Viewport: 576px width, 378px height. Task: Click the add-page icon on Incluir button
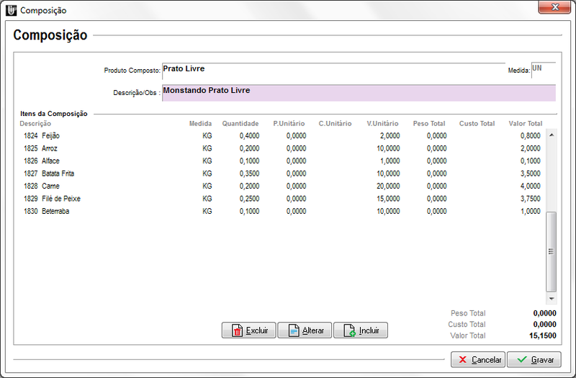click(x=349, y=331)
